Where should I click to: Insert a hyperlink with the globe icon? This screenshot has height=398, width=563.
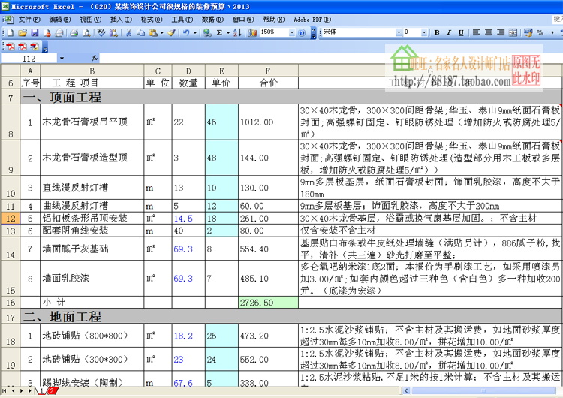(x=207, y=33)
